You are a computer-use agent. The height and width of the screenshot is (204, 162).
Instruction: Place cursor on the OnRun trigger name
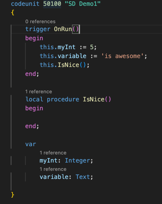(x=63, y=29)
